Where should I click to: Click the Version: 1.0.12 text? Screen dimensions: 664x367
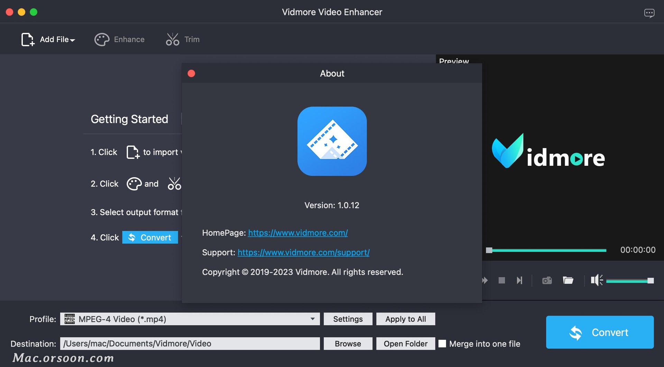pos(332,205)
